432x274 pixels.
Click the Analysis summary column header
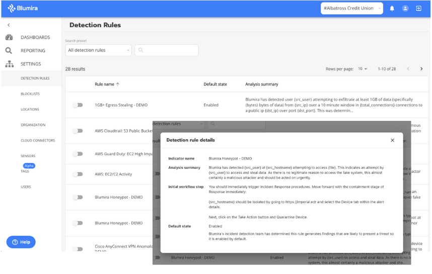click(261, 84)
